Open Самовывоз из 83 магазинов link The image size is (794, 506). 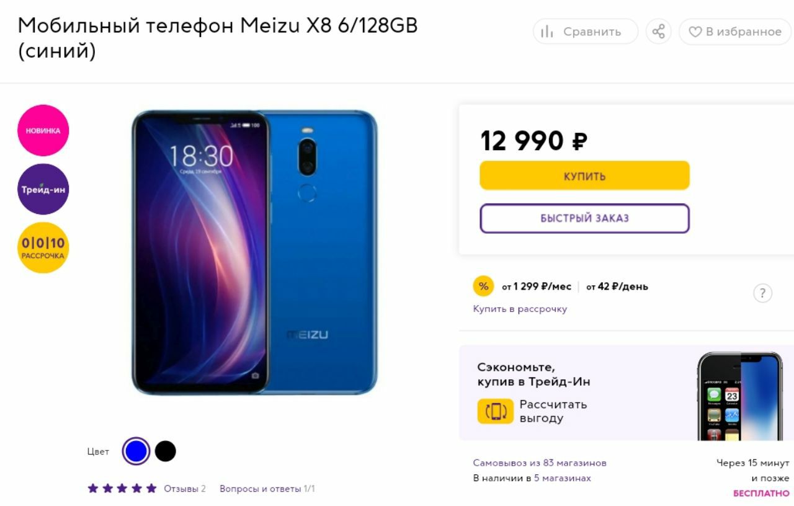[x=540, y=463]
